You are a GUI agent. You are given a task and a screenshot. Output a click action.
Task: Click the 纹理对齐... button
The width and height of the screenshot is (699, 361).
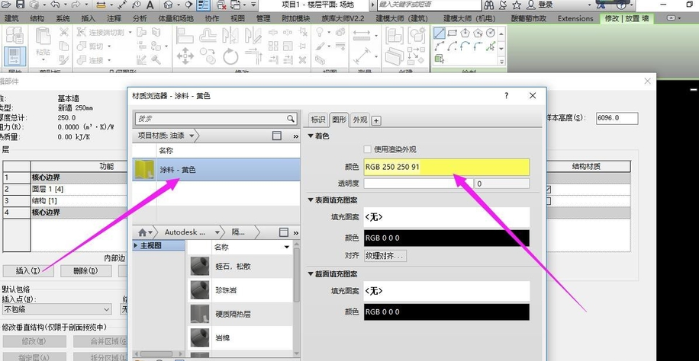(x=385, y=256)
